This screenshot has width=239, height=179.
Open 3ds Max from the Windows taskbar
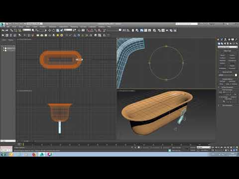41,154
